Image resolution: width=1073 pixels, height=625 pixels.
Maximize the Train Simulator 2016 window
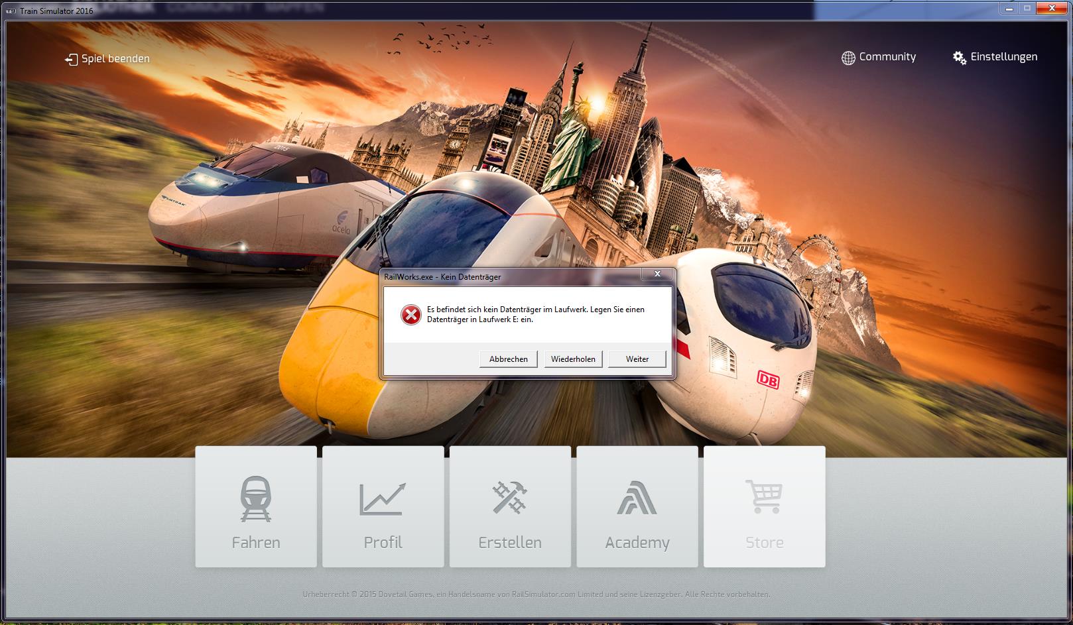(x=1027, y=8)
